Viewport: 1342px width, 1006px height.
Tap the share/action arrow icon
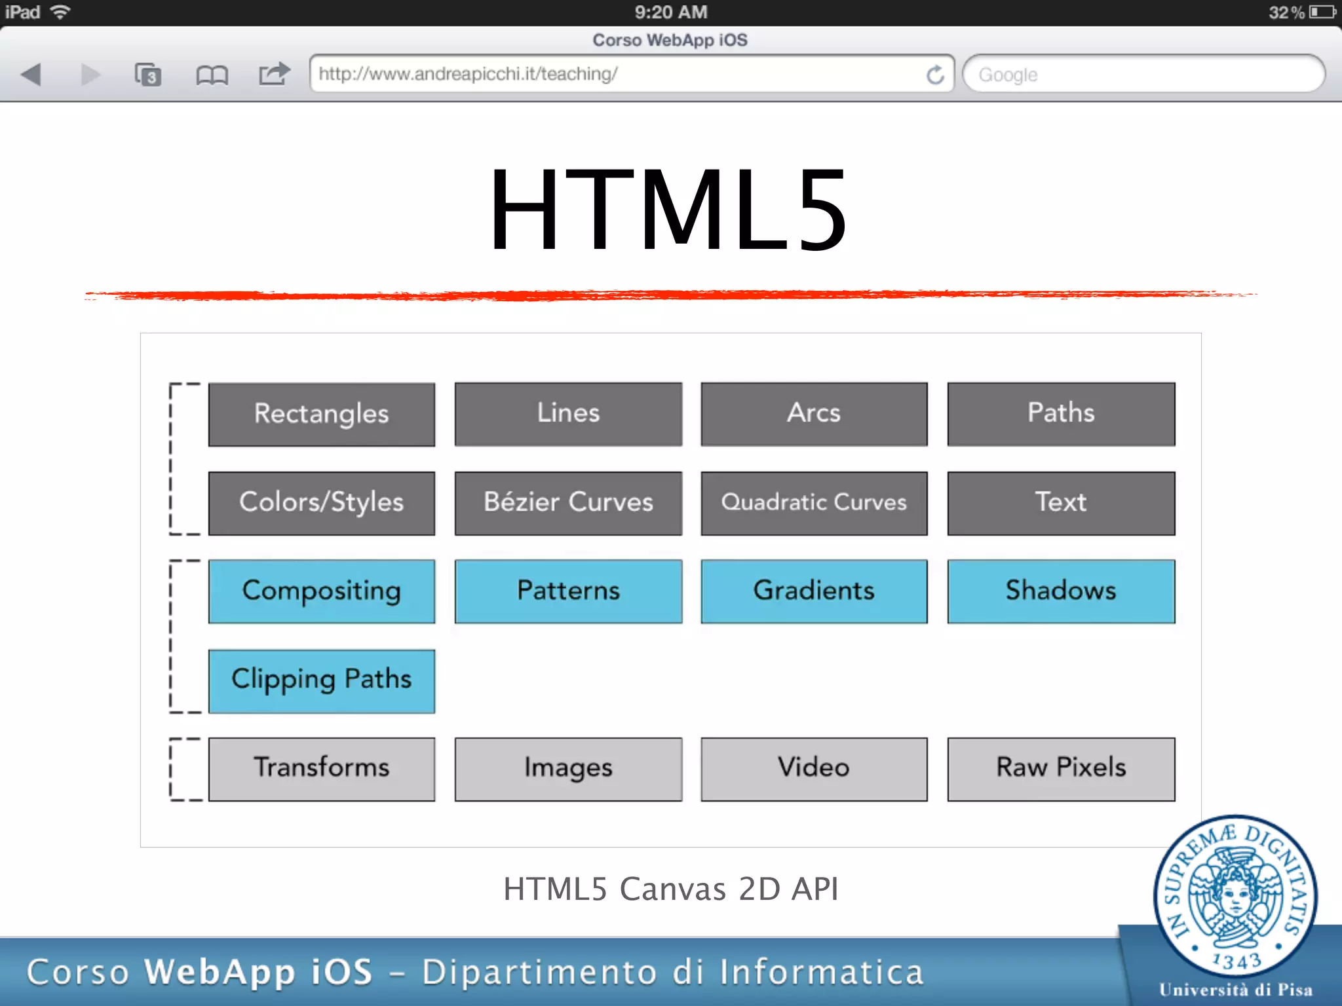tap(275, 74)
